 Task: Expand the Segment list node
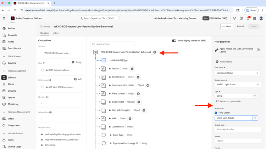(99, 102)
